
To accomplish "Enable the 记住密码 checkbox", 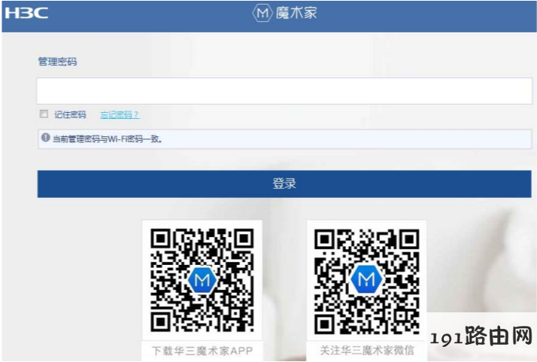I will pyautogui.click(x=44, y=114).
